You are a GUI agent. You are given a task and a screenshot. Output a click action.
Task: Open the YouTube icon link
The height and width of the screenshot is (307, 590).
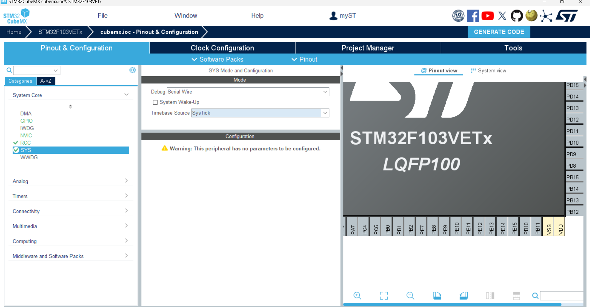tap(488, 16)
